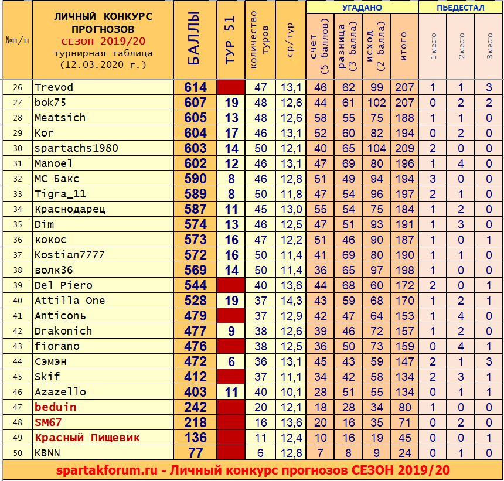Select the player name Trevod
Screen dimensions: 504x481
pyautogui.click(x=54, y=87)
